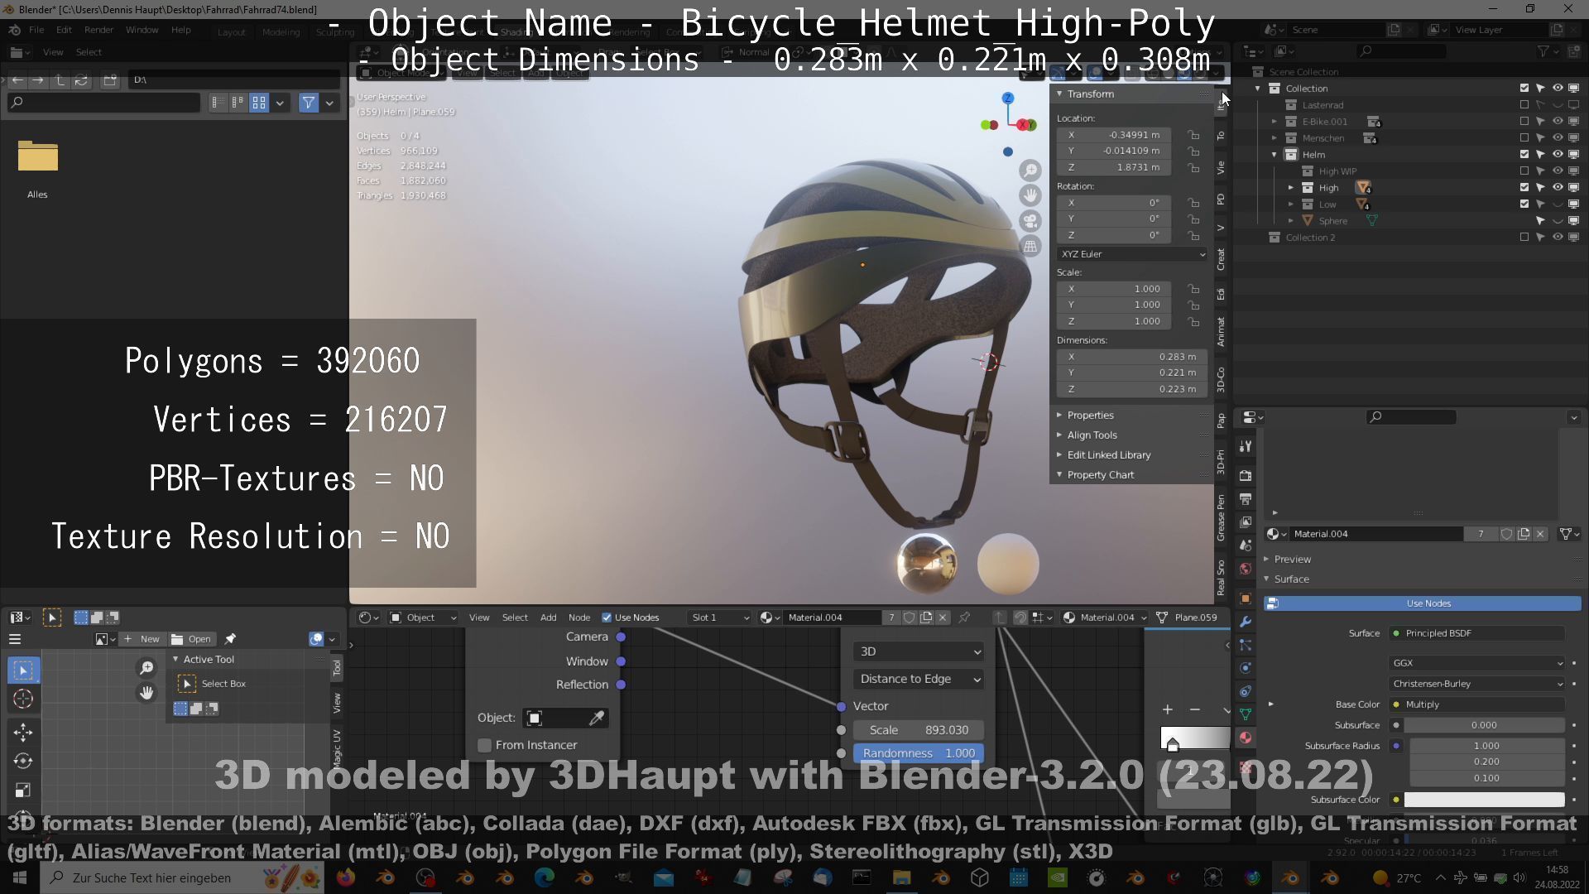Select the Move tool in image editor
The height and width of the screenshot is (894, 1589).
tap(23, 732)
